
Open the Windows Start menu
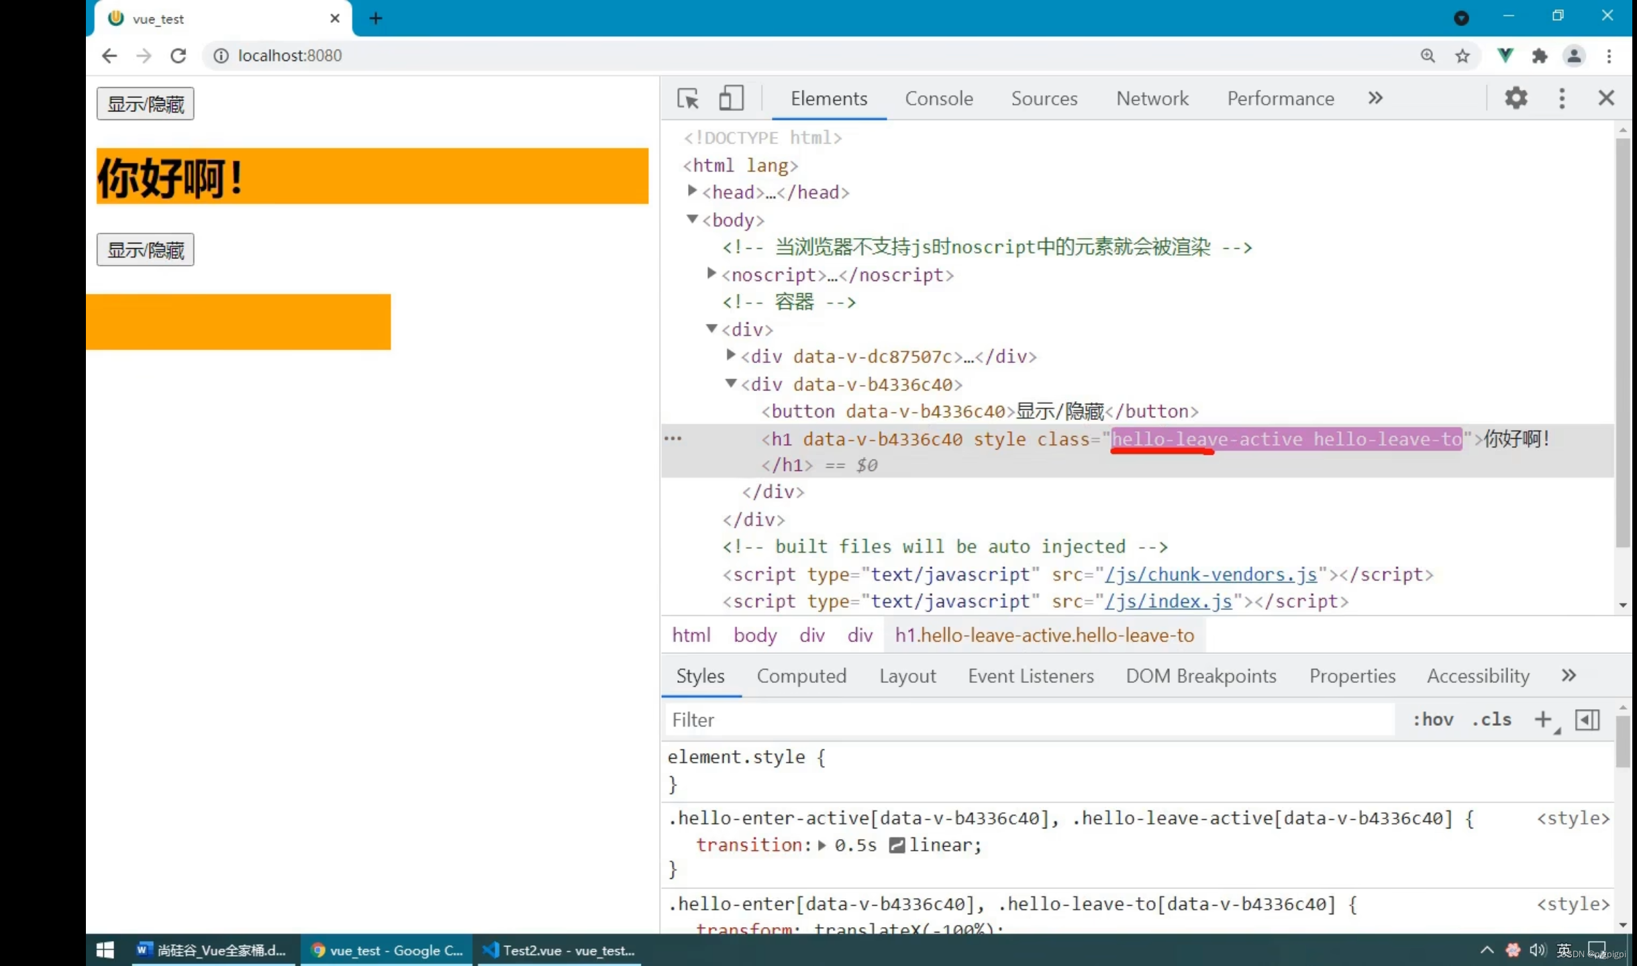(105, 950)
